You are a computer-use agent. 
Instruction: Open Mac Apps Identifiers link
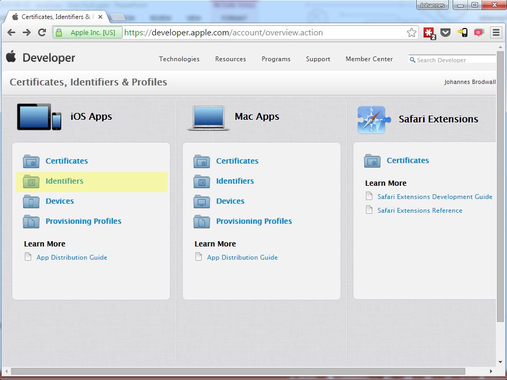235,181
